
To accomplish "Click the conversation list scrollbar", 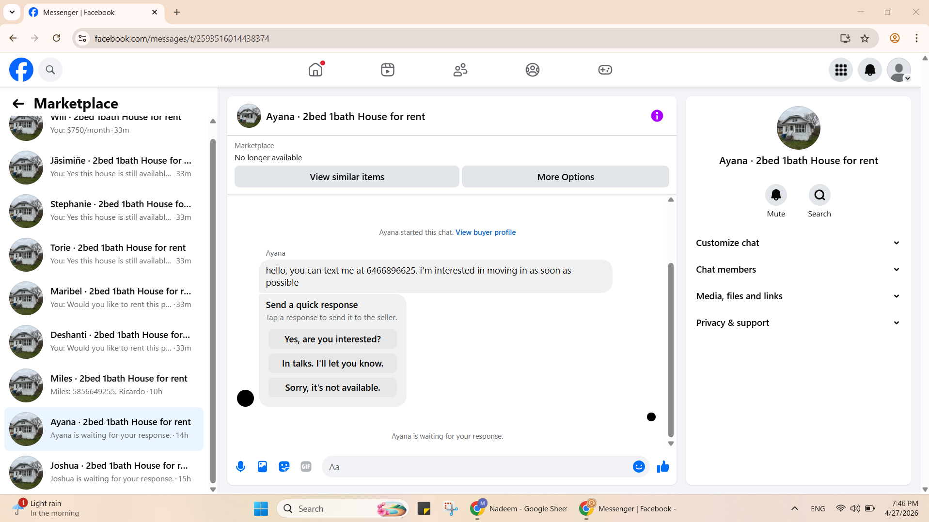I will point(213,311).
